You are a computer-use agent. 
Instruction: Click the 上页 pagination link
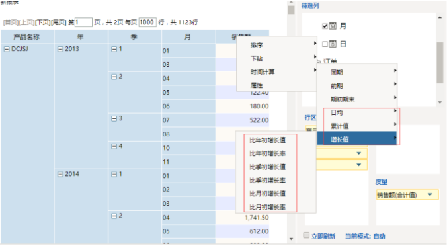27,22
